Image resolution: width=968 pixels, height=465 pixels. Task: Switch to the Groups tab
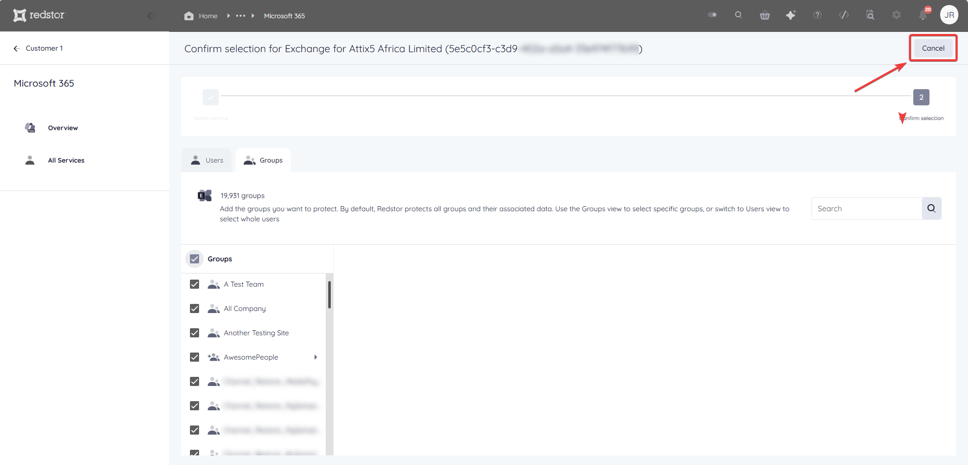coord(263,160)
